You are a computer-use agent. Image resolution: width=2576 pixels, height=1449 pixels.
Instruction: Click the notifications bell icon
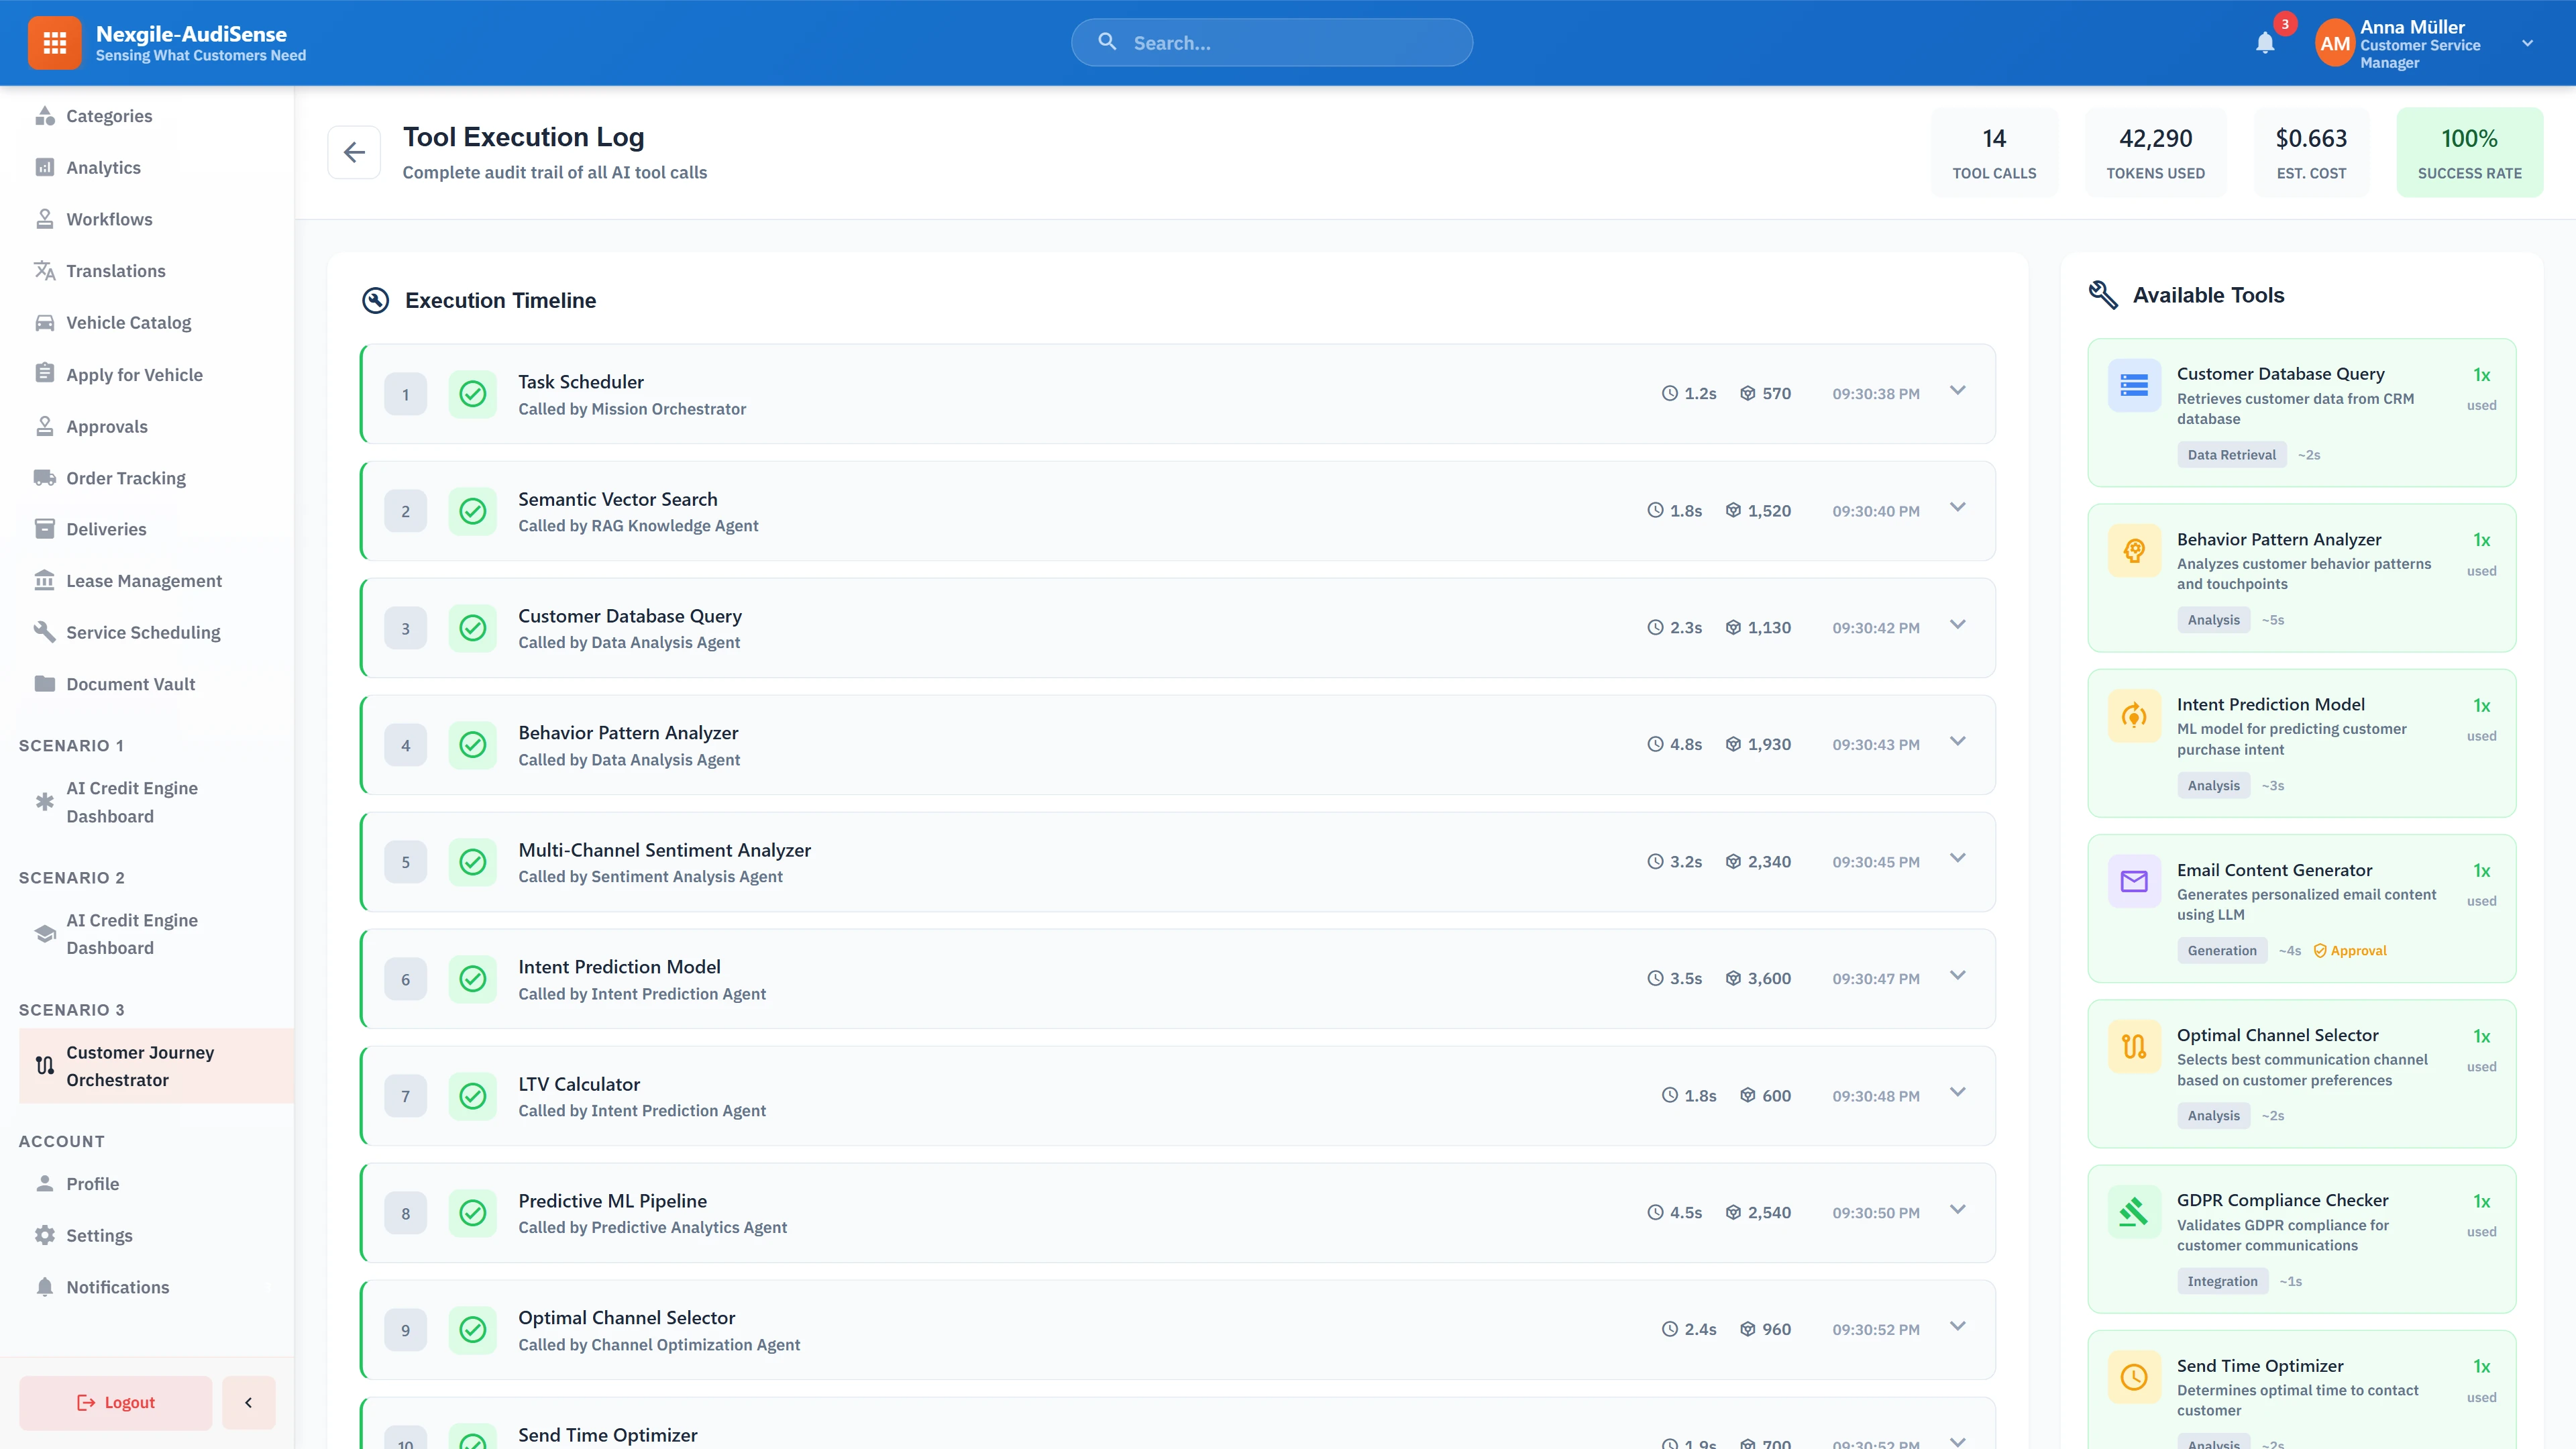2265,42
